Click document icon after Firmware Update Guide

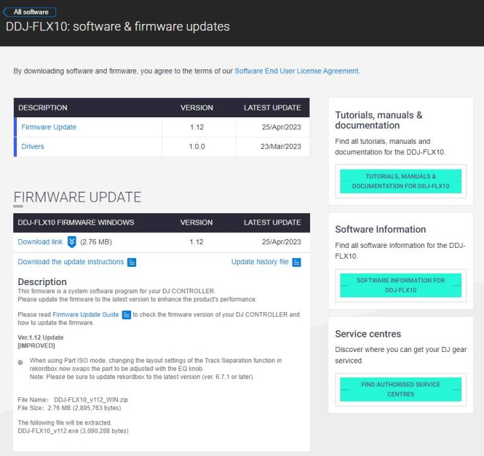pyautogui.click(x=126, y=315)
